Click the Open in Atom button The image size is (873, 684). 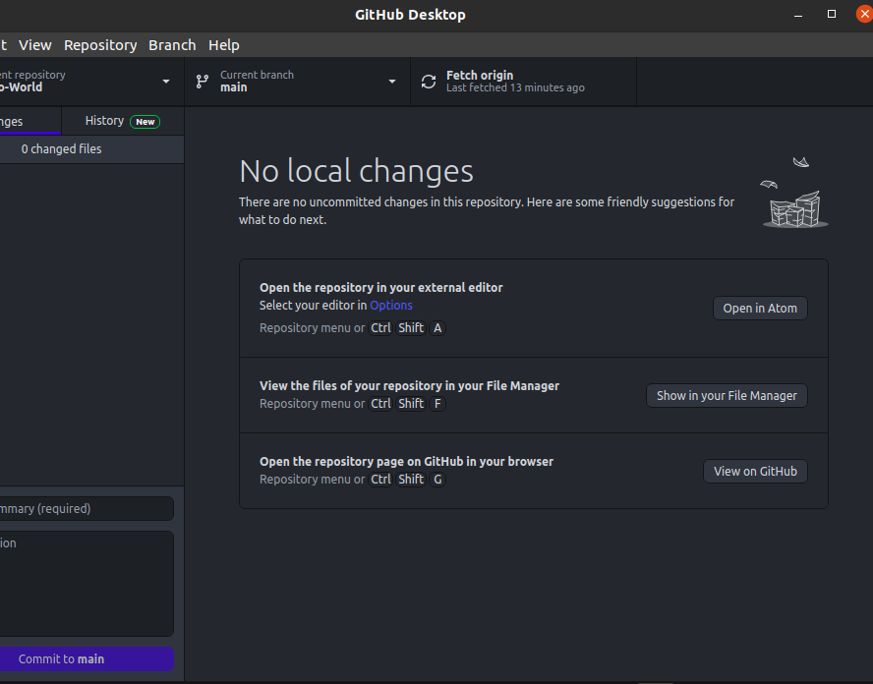759,308
